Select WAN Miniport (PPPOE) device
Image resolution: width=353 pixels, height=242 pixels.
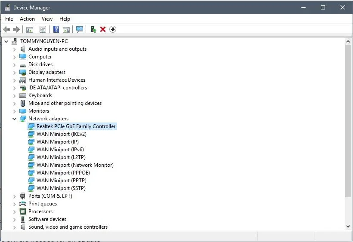[63, 173]
